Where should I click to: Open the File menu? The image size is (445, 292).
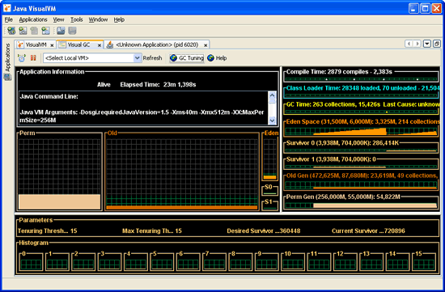9,19
